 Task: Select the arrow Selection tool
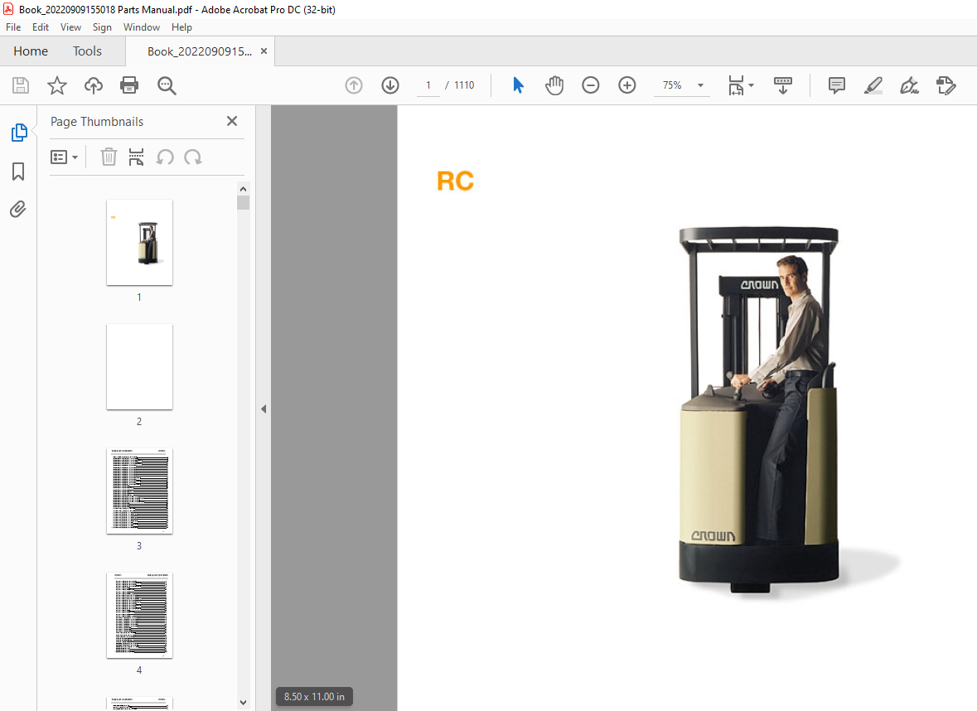518,85
